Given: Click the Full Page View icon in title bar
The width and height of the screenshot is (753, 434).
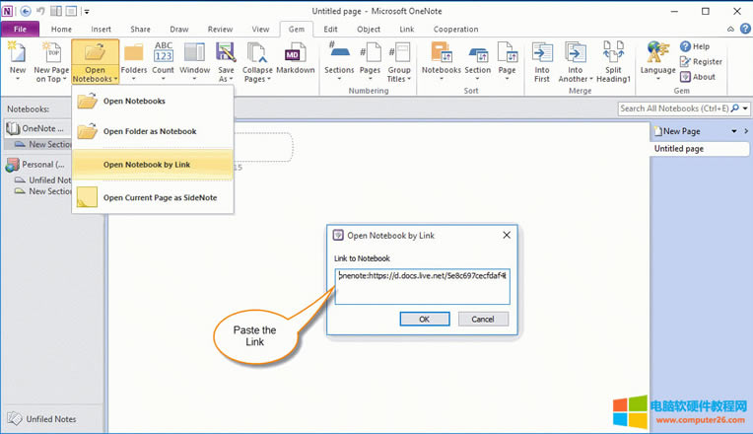Looking at the screenshot, I should coord(71,11).
